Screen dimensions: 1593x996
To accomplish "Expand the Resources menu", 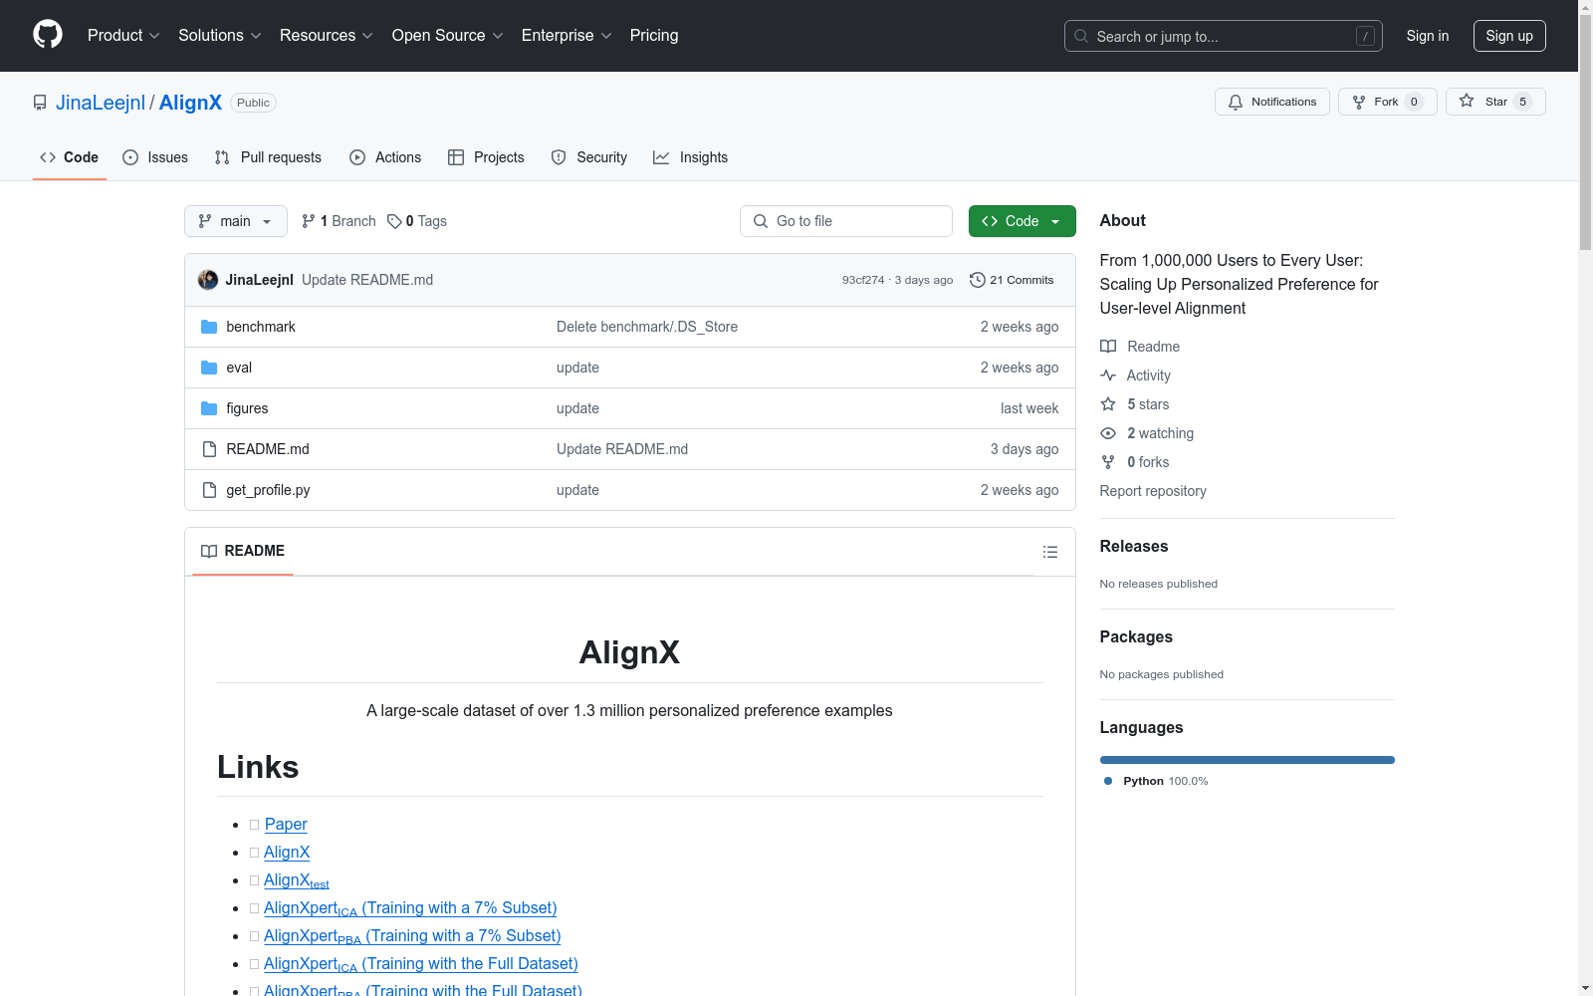I will tap(327, 36).
